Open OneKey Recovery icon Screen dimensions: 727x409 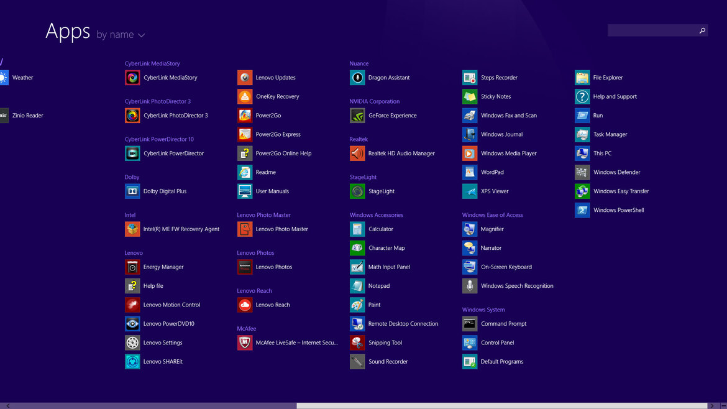pyautogui.click(x=245, y=96)
